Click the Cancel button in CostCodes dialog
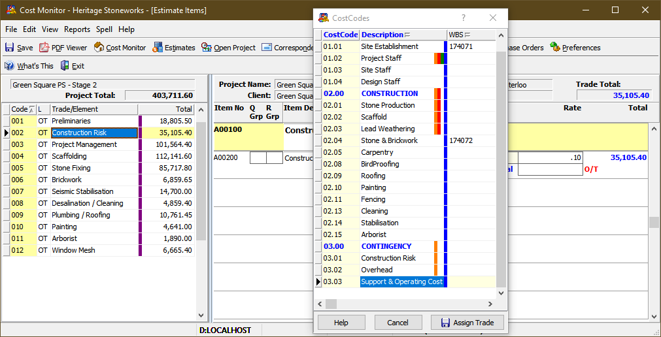Viewport: 661px width, 337px height. point(398,323)
